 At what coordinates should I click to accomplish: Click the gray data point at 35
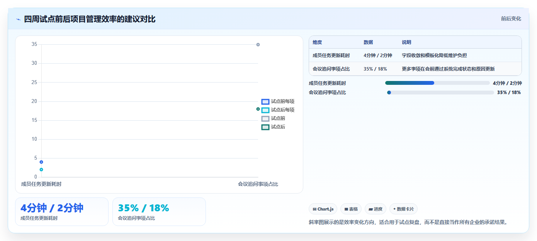tap(258, 45)
